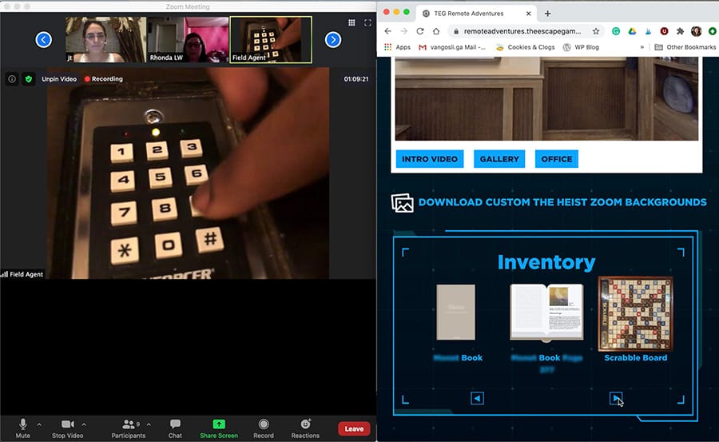719x442 pixels.
Task: Download custom Heist Zoom backgrounds link
Action: [549, 202]
